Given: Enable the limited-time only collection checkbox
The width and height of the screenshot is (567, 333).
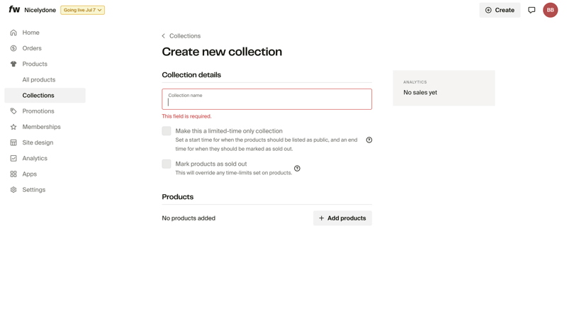Looking at the screenshot, I should point(167,131).
